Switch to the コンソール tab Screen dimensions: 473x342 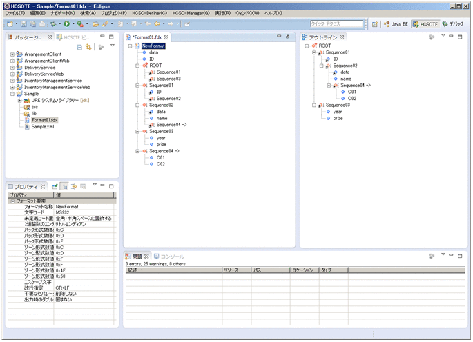tap(170, 256)
